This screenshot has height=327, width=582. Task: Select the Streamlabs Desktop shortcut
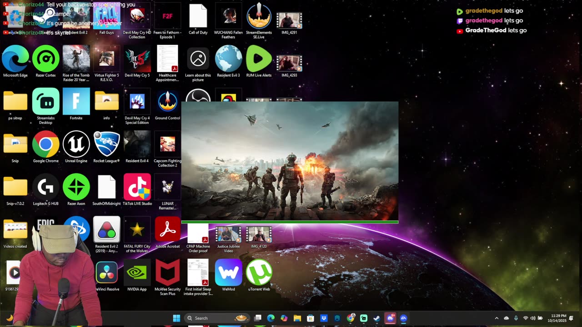tap(46, 106)
